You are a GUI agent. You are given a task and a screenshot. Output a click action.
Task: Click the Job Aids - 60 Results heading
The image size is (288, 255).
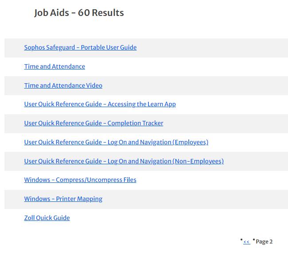(79, 13)
